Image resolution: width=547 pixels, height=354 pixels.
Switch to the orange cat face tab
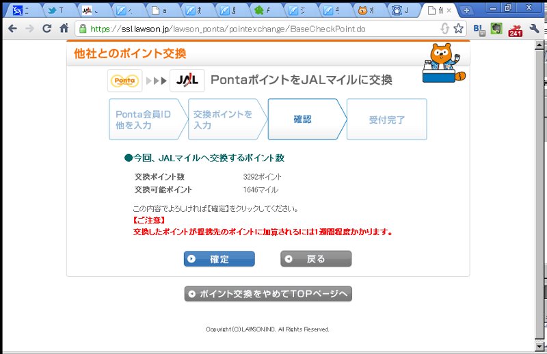(x=367, y=10)
